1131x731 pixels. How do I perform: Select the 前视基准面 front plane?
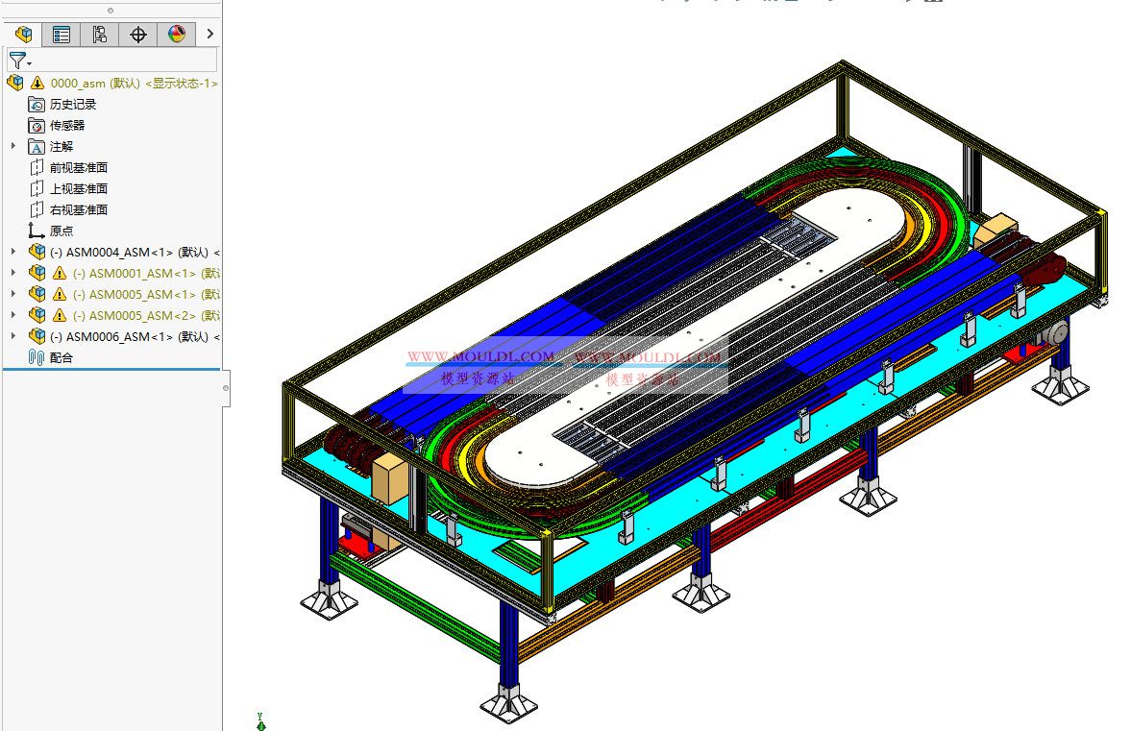click(x=78, y=168)
